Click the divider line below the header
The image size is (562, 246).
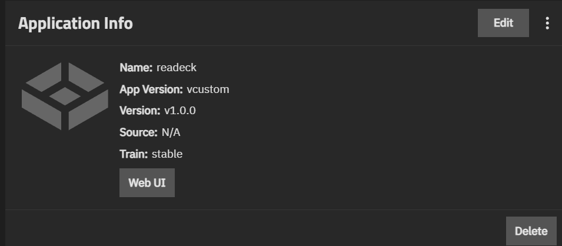(x=281, y=45)
